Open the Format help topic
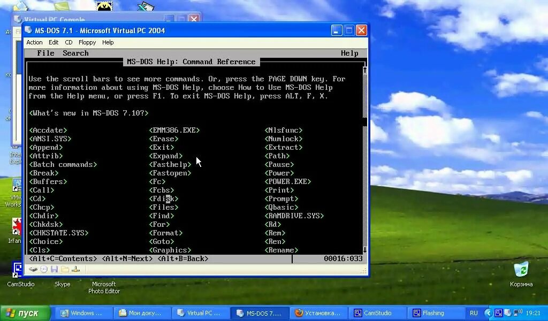 click(x=166, y=233)
